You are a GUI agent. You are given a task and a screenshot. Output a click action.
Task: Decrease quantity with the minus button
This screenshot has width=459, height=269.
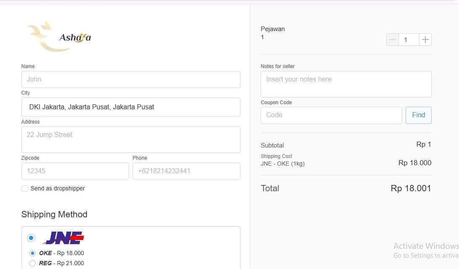click(393, 40)
